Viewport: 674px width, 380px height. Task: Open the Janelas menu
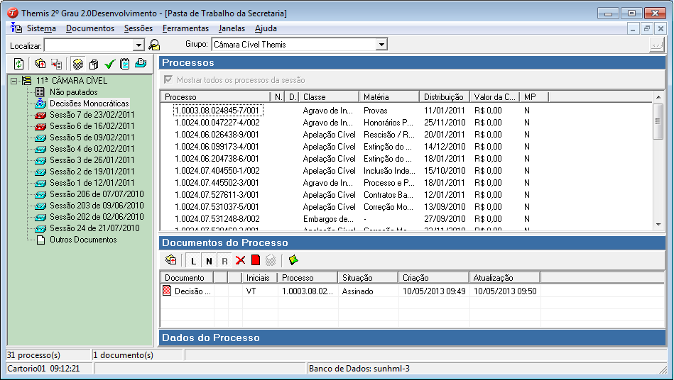[x=232, y=28]
